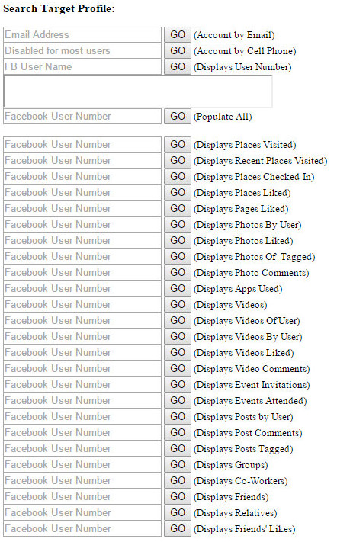
Task: Click GO for Displays Video Comments
Action: pos(178,368)
